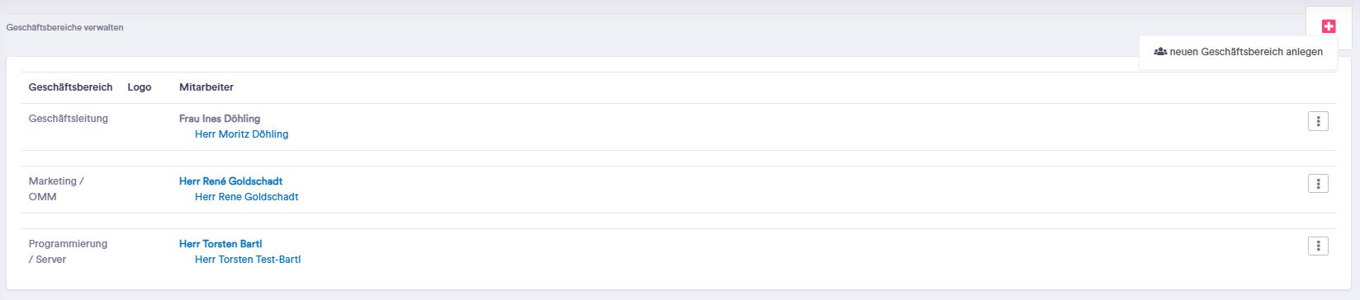Open bold Herr René Goldschadt link

coord(230,181)
